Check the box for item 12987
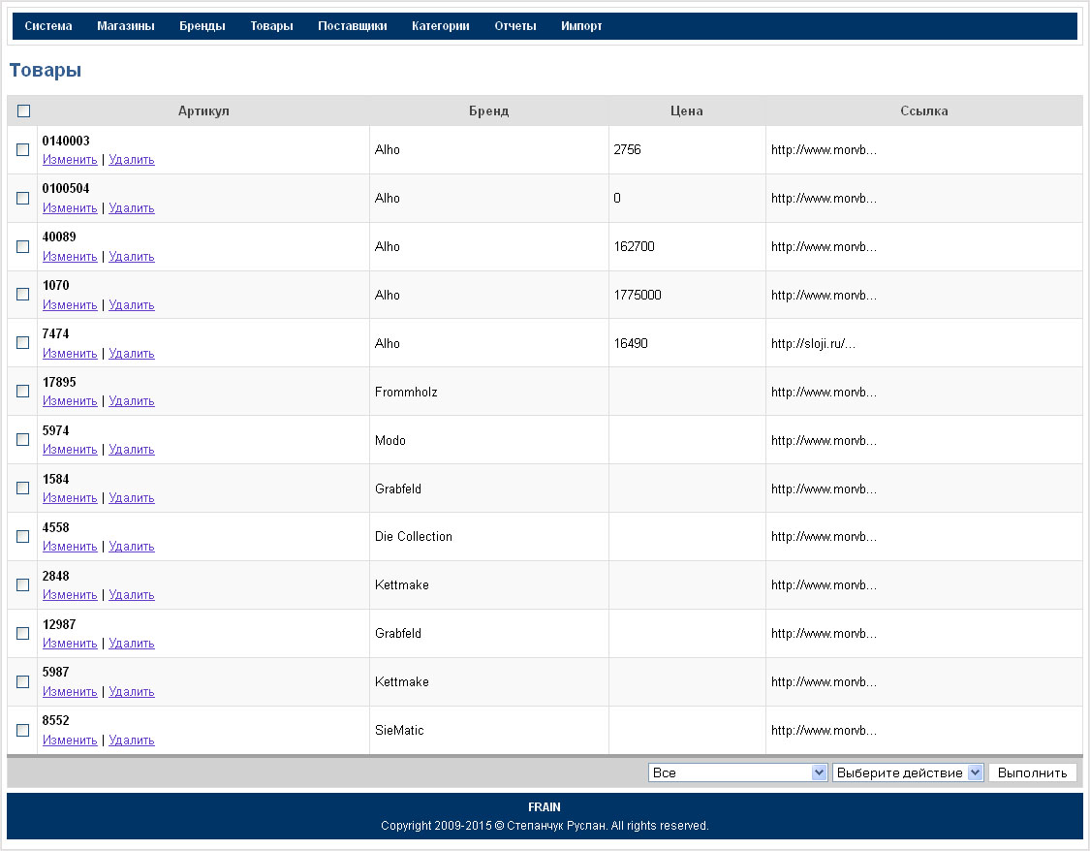The width and height of the screenshot is (1090, 851). tap(23, 633)
